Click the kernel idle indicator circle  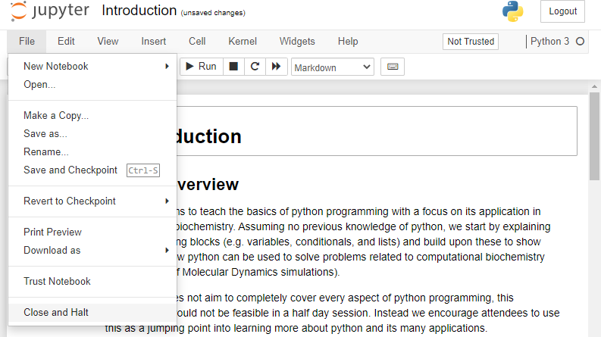pos(580,42)
